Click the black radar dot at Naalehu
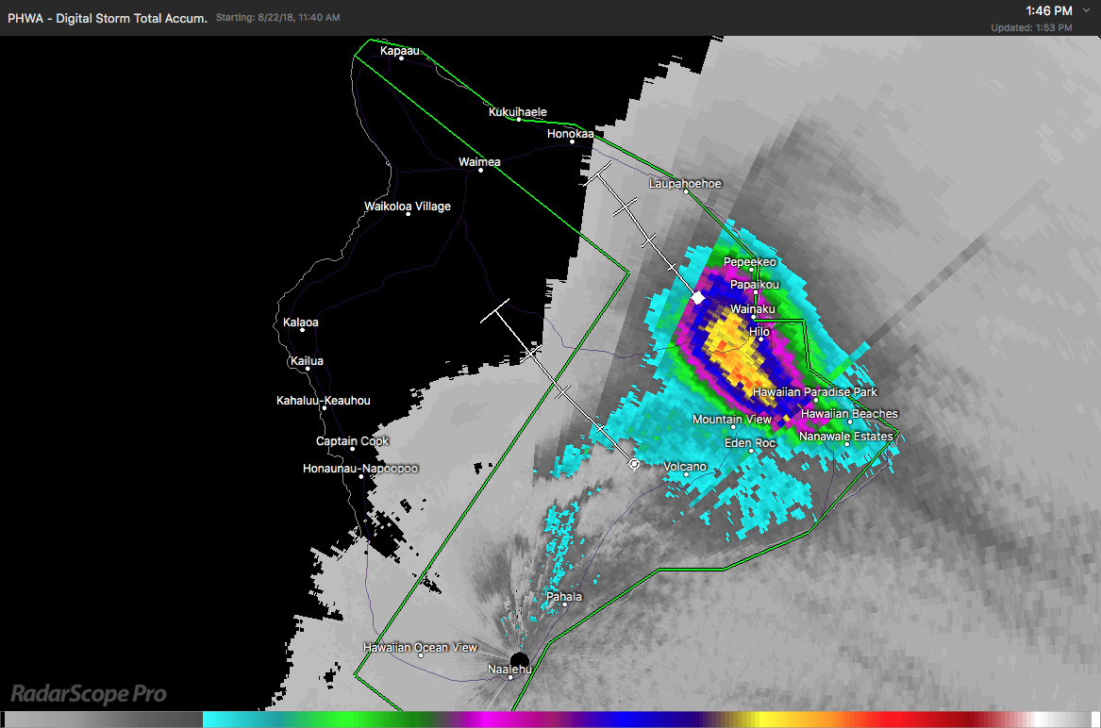Viewport: 1101px width, 728px height. 518,658
